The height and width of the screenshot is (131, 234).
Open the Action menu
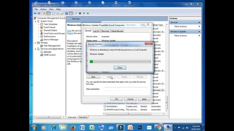pos(43,9)
